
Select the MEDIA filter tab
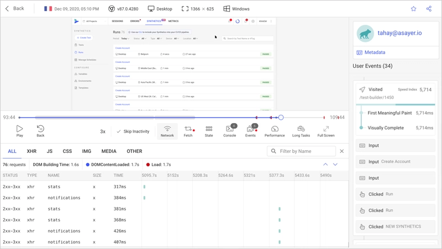click(109, 151)
